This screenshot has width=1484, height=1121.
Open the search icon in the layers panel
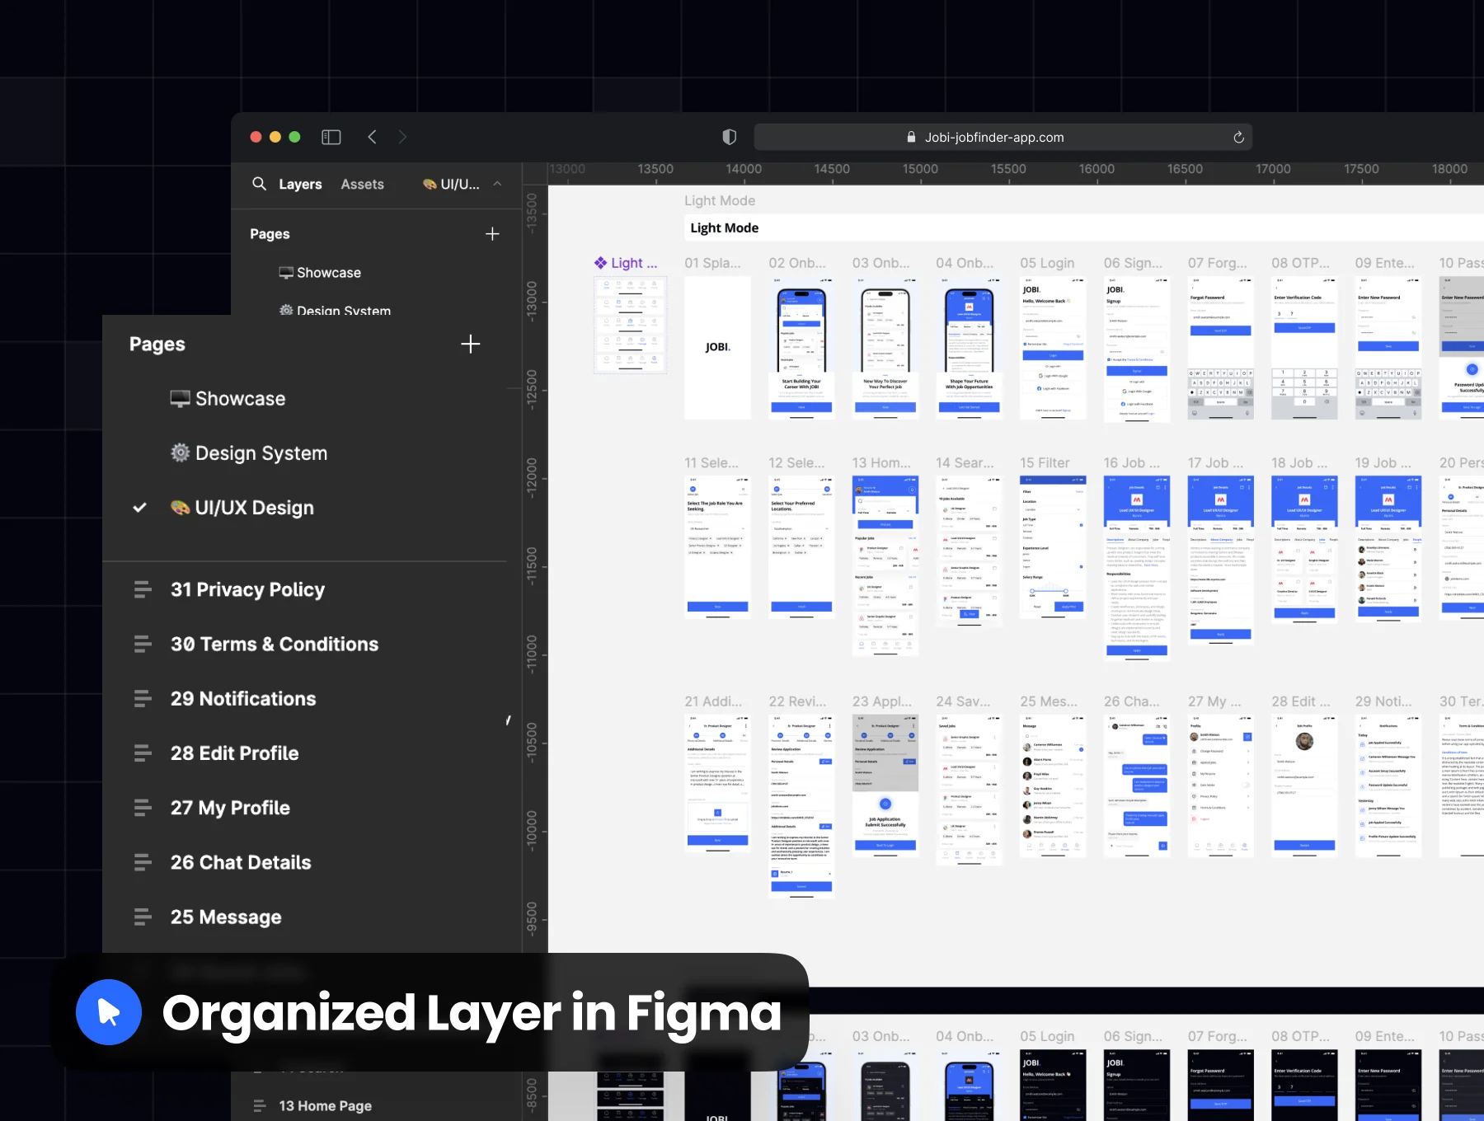[x=259, y=184]
